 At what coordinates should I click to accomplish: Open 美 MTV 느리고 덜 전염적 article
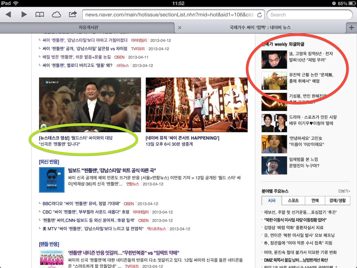(x=93, y=229)
